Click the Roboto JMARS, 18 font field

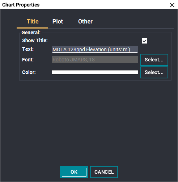tap(95, 60)
